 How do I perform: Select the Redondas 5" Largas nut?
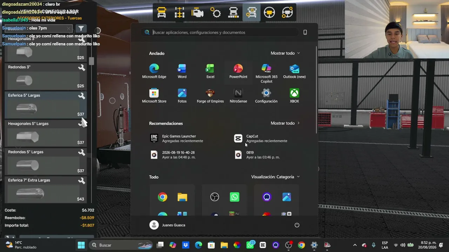pyautogui.click(x=46, y=161)
